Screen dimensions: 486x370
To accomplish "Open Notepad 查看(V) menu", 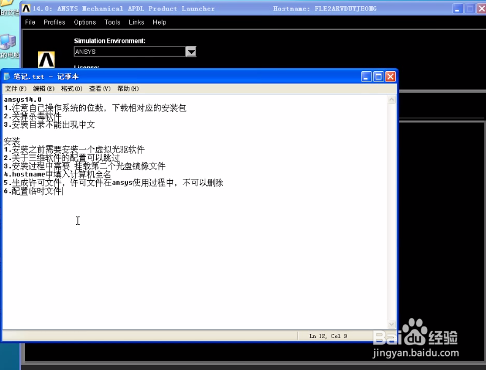I will (100, 89).
